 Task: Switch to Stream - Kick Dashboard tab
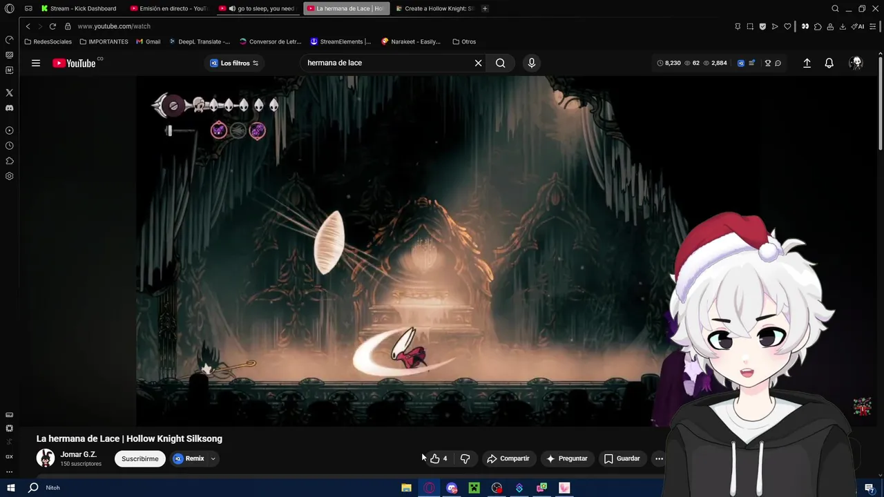pos(78,8)
